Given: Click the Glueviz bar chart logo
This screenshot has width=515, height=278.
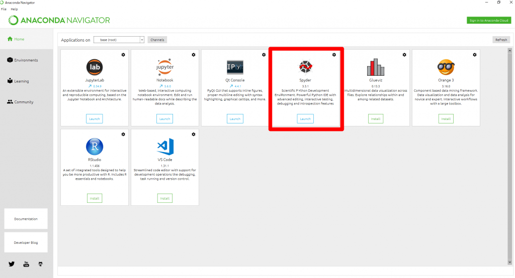Looking at the screenshot, I should 376,67.
